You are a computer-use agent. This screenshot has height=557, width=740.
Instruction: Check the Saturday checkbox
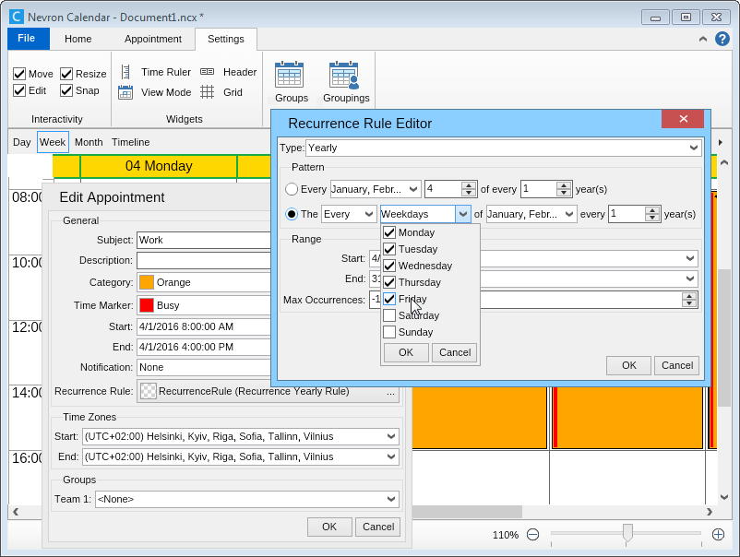(389, 315)
